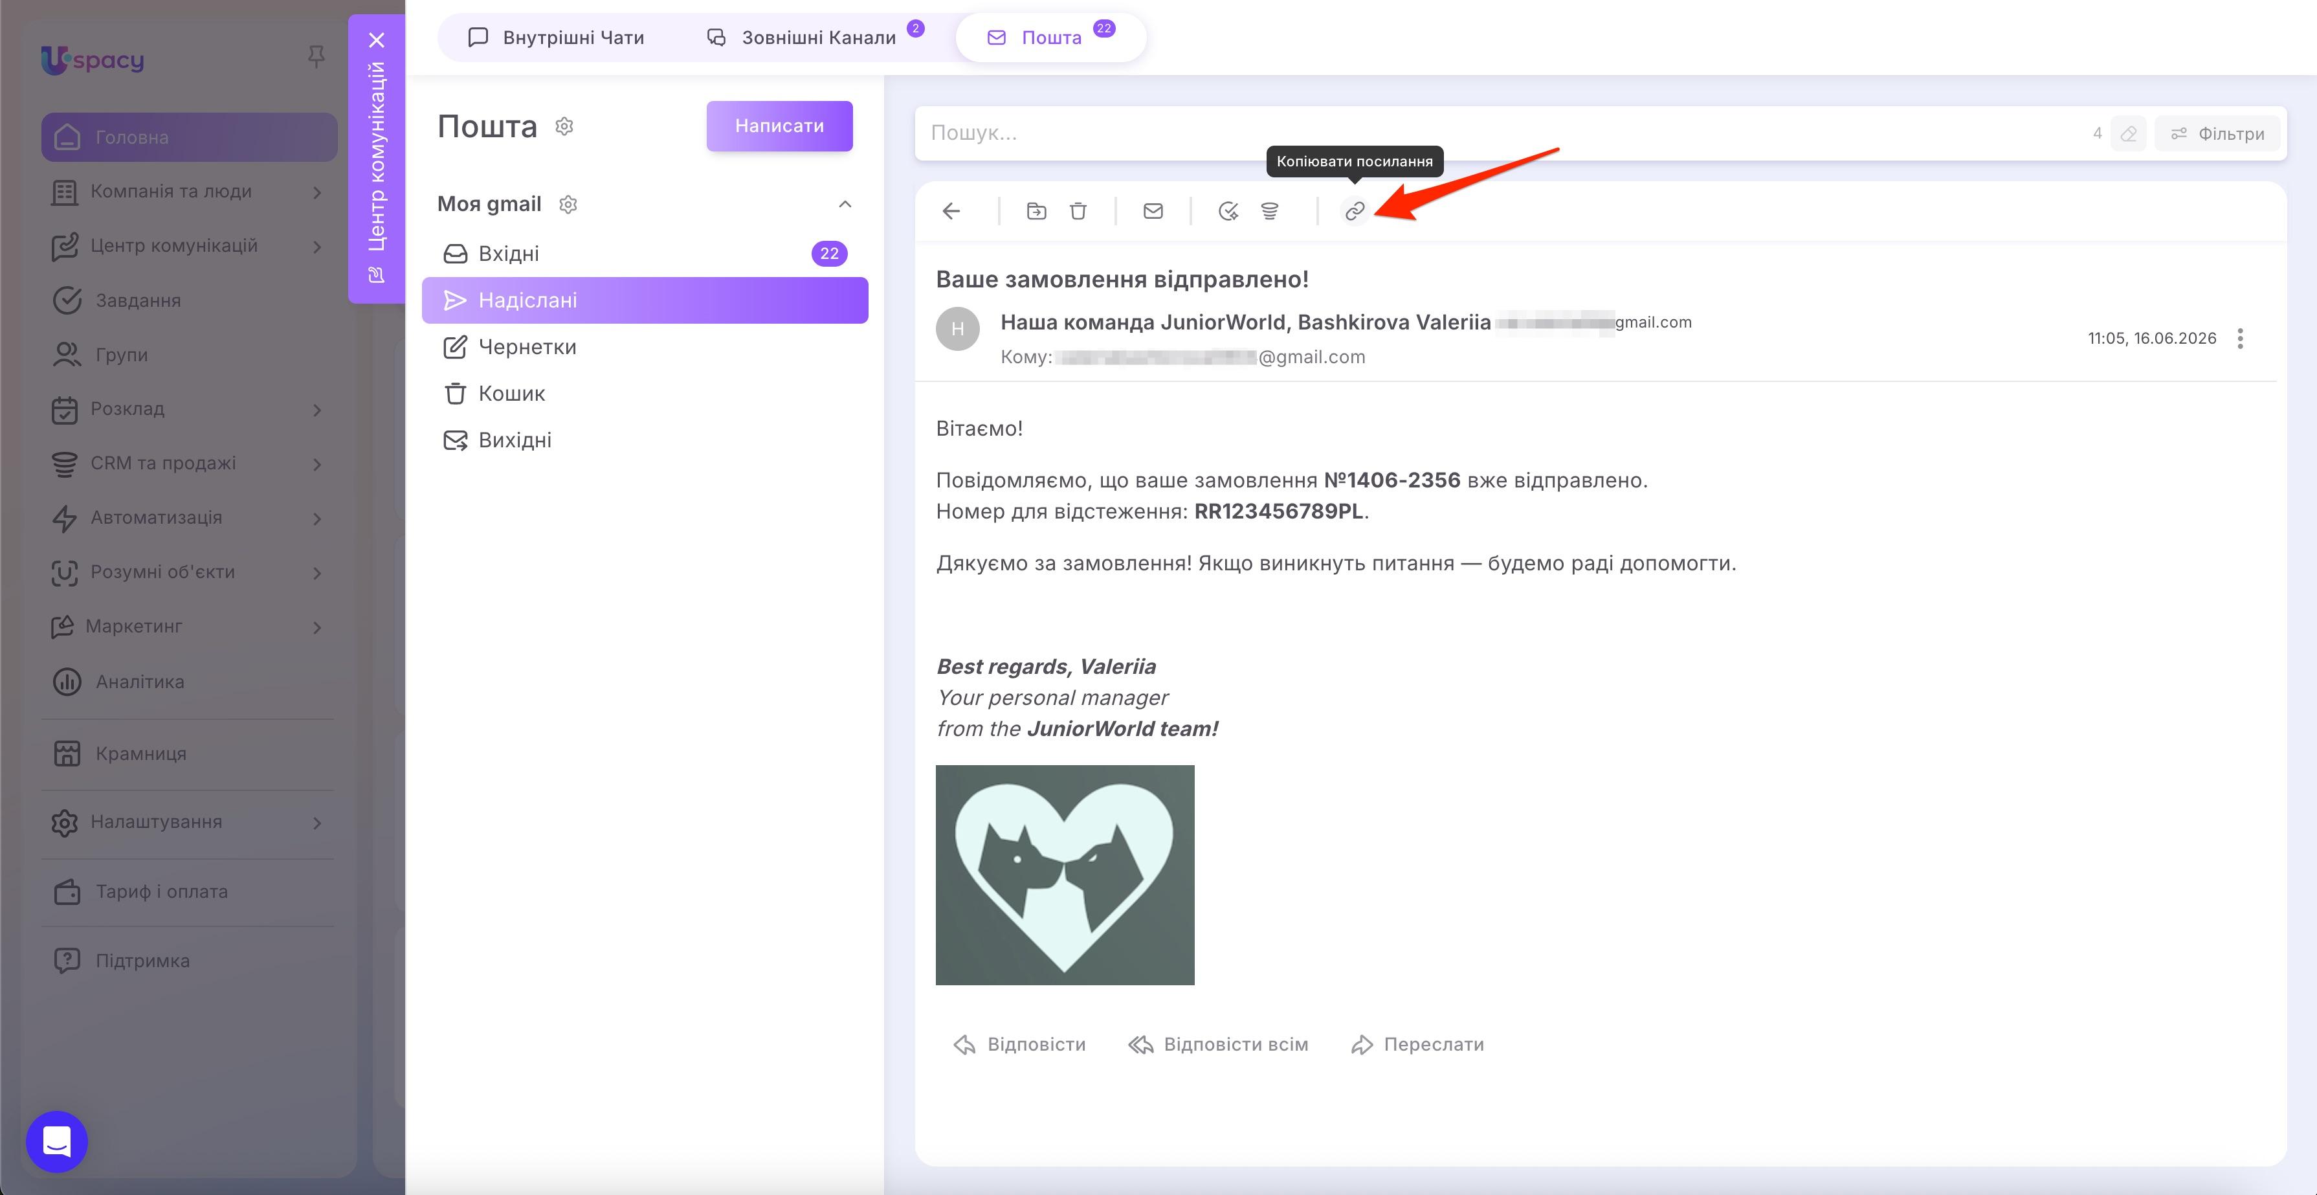Click Відповісти всім under the email
The image size is (2317, 1195).
[1219, 1045]
